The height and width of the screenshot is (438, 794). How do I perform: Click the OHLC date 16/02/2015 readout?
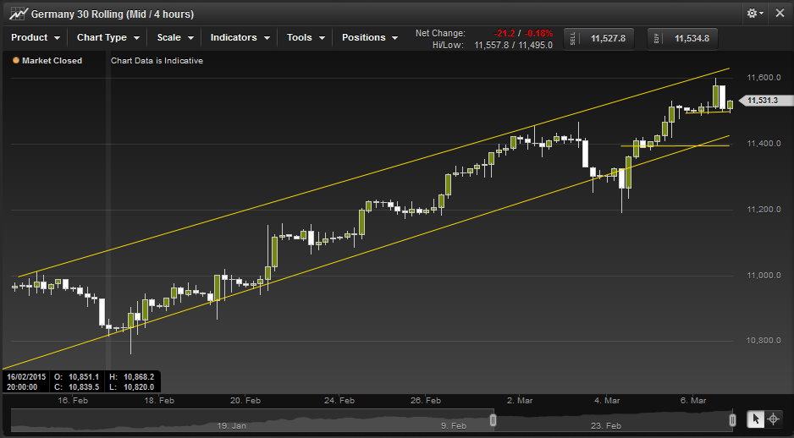click(26, 377)
